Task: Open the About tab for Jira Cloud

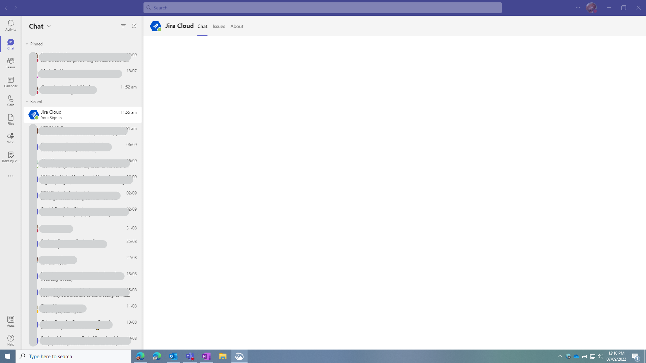Action: [237, 26]
